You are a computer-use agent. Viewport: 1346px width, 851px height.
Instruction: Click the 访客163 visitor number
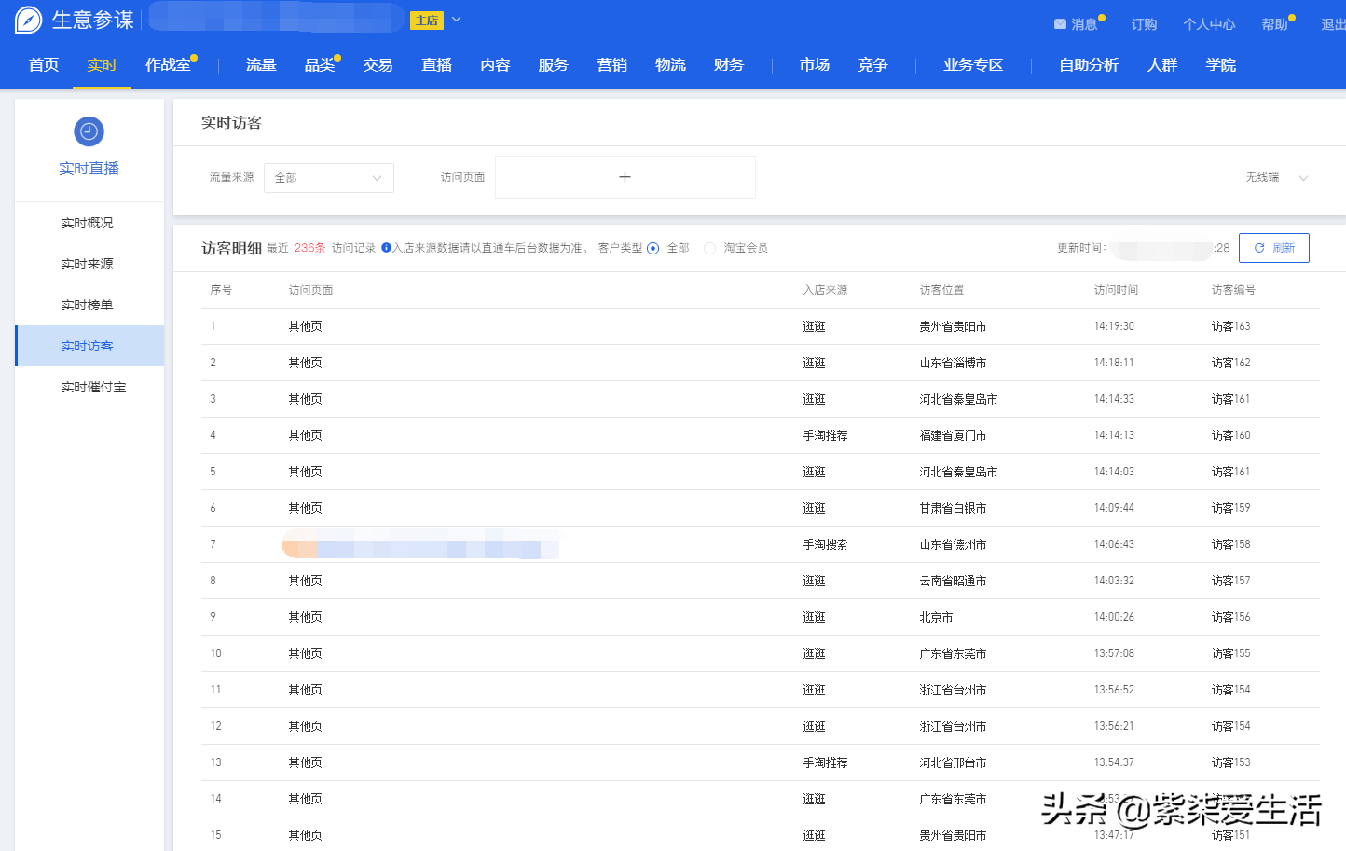pos(1230,326)
